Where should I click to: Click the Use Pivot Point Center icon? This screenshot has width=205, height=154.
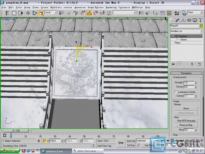pos(61,13)
